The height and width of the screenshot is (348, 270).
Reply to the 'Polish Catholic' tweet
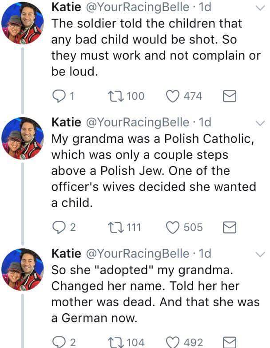(60, 227)
